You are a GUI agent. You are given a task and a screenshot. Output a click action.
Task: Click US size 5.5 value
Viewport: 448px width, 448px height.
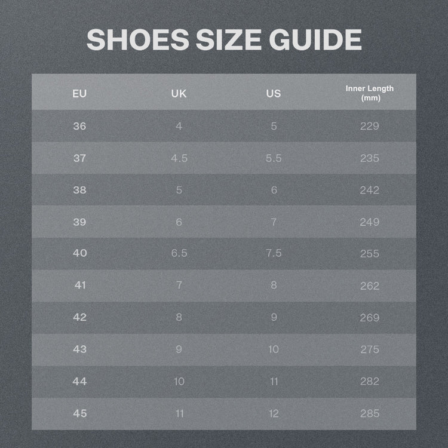click(x=274, y=158)
